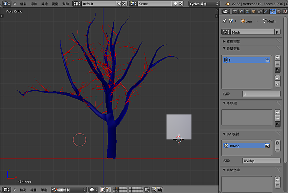This screenshot has height=193, width=288.
Task: Open the 檔案 (File) menu
Action: point(23,4)
